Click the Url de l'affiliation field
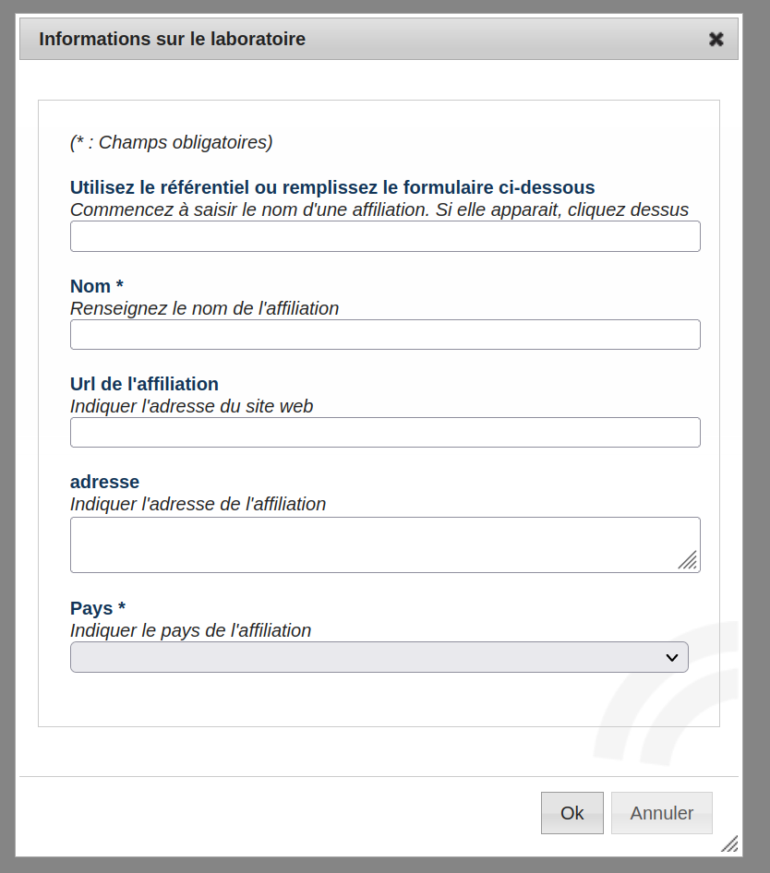This screenshot has width=770, height=873. coord(385,432)
